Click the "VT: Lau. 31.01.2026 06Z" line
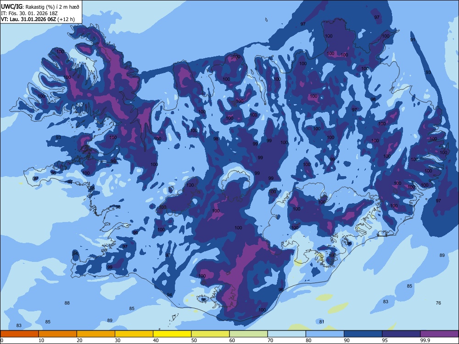 click(28, 19)
